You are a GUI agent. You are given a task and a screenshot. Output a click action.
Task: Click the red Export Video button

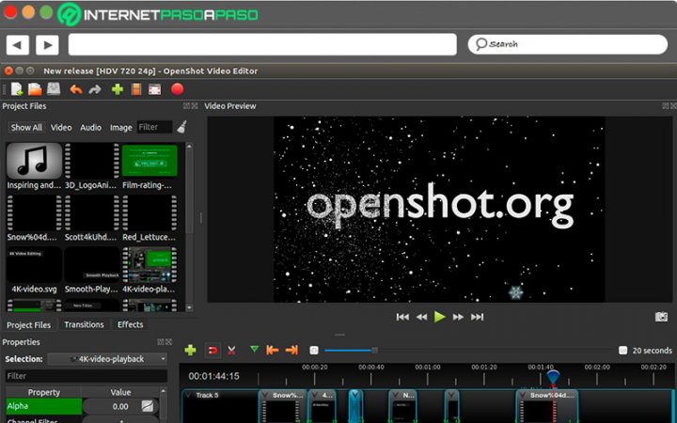tap(177, 89)
